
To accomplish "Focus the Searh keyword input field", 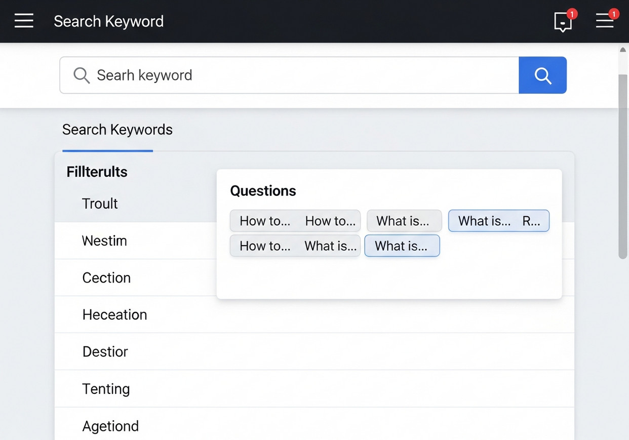I will click(x=289, y=75).
